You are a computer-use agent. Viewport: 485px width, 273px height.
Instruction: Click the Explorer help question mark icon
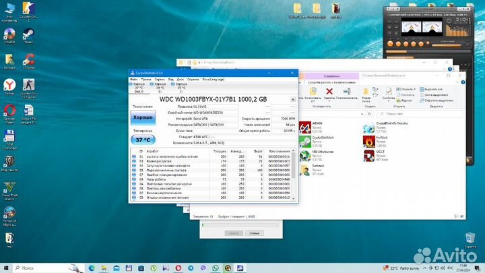[x=463, y=82]
